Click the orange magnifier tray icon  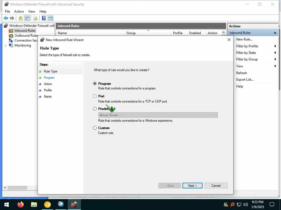pyautogui.click(x=232, y=205)
